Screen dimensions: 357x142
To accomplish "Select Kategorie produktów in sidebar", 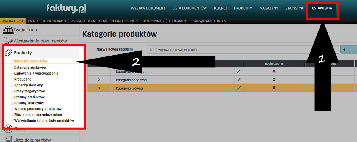I will (31, 61).
